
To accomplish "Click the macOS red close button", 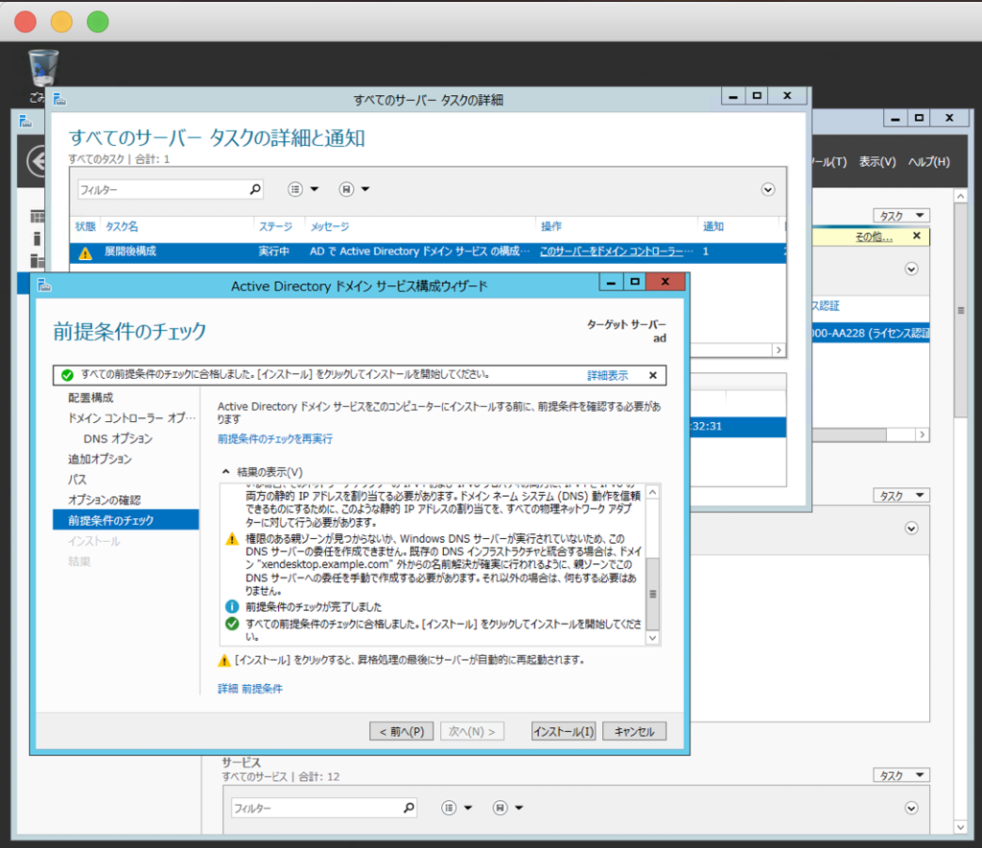I will click(x=26, y=21).
